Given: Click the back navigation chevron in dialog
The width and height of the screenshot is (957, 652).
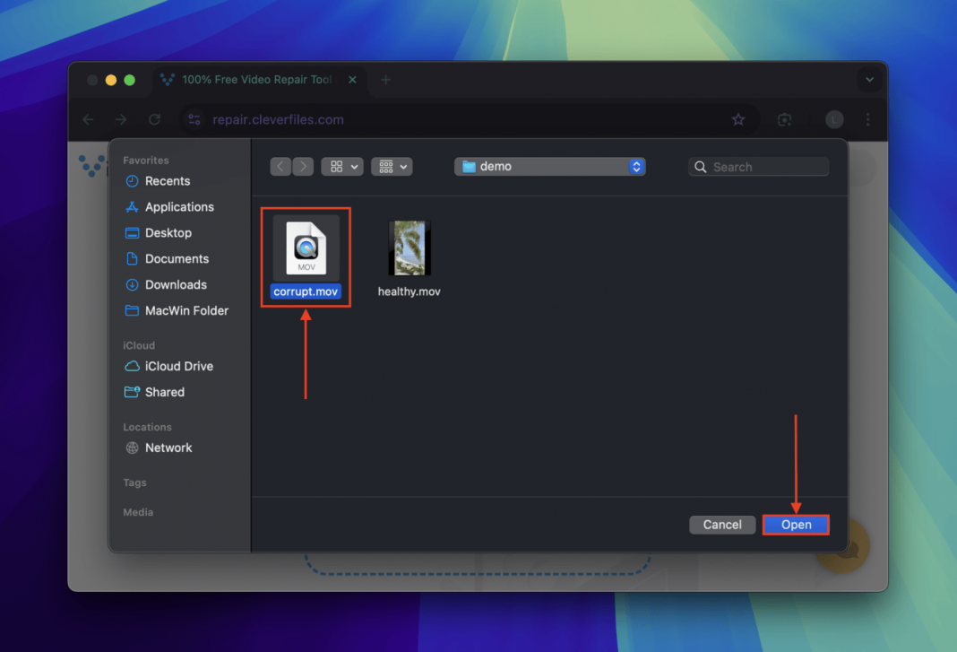Looking at the screenshot, I should [280, 167].
